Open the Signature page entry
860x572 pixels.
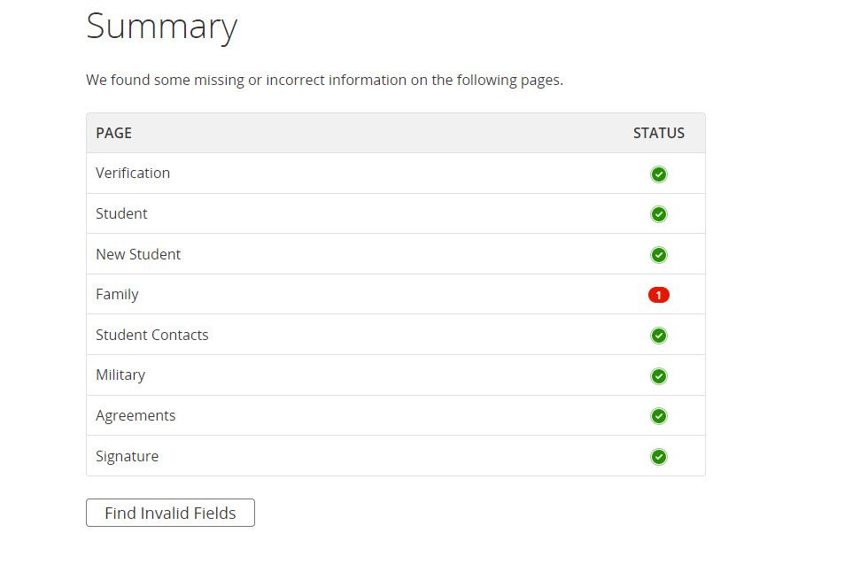click(128, 456)
